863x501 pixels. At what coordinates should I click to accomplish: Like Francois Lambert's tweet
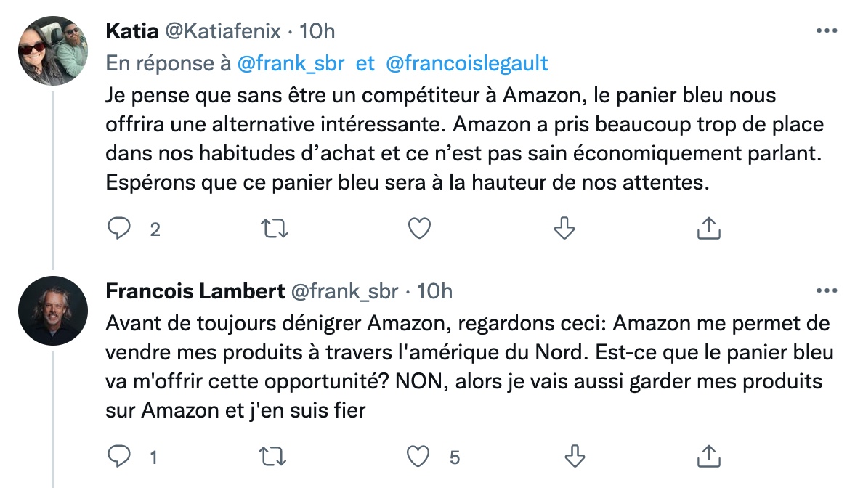click(419, 457)
